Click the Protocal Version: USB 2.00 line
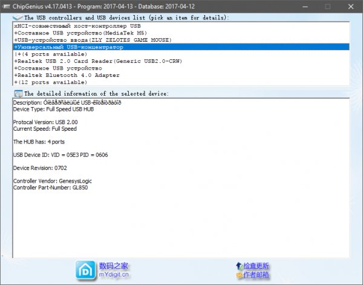363x285 pixels. point(45,122)
